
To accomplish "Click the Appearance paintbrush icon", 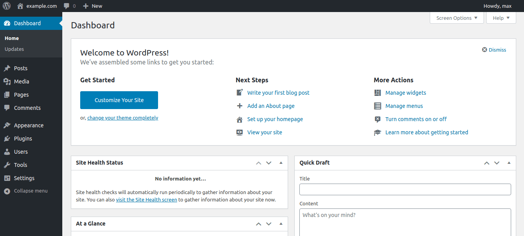I will (x=7, y=125).
